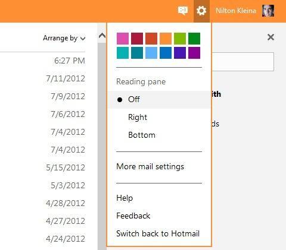Screen dimensions: 286x250
Task: Select the light blue color swatch
Action: click(151, 53)
